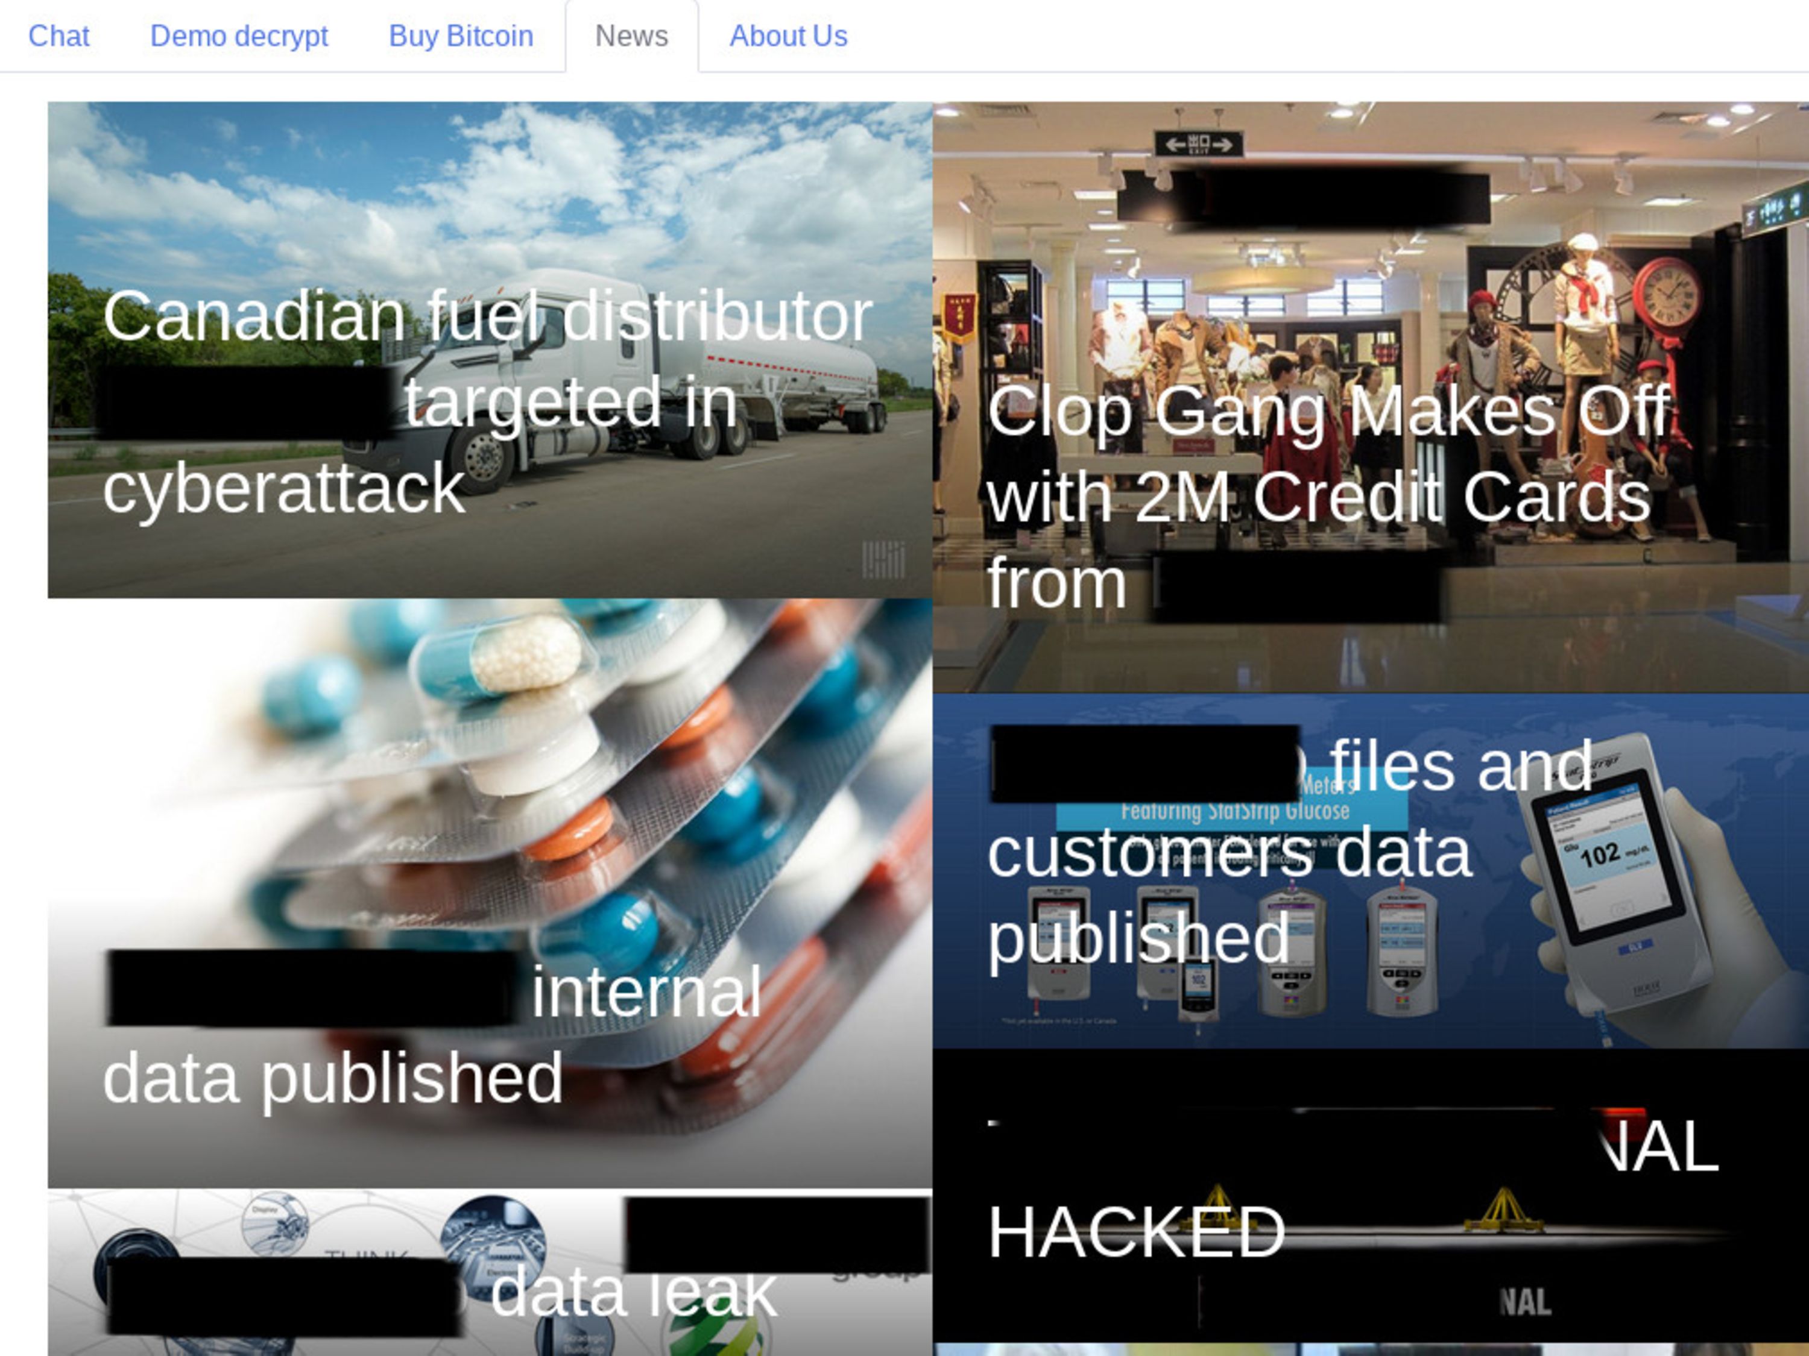The image size is (1809, 1356).
Task: Click the row of four glucose meters
Action: coord(1231,952)
